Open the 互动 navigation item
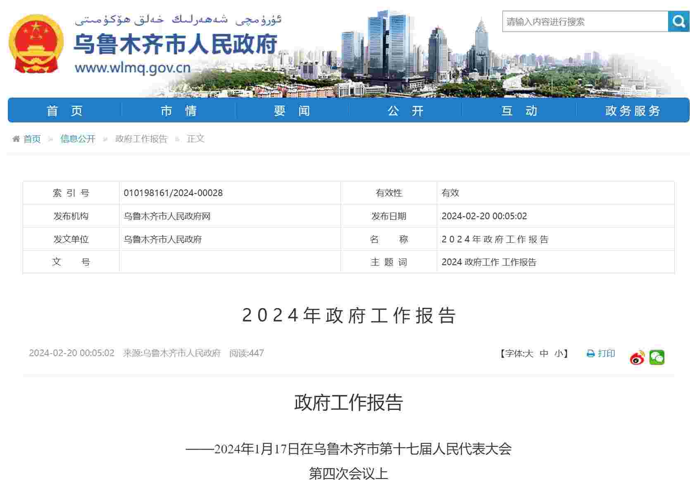Screen dimensions: 690x486 point(519,110)
